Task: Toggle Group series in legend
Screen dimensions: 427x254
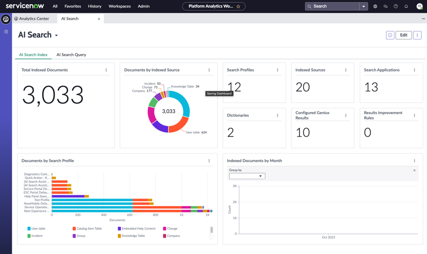Action: click(79, 236)
